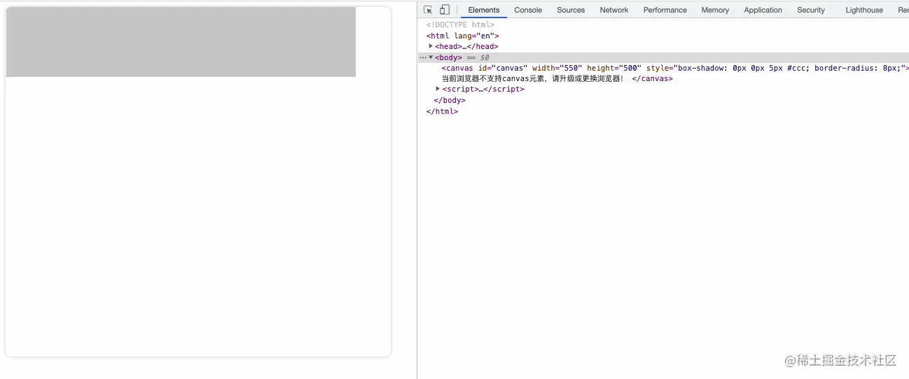Open the Security tab
909x379 pixels.
[811, 10]
